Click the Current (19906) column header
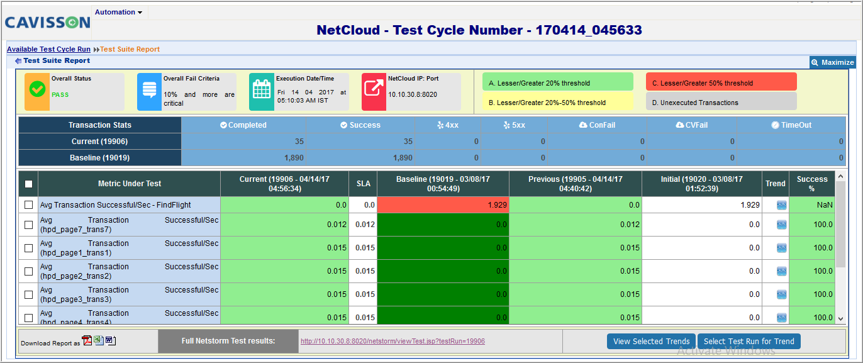The width and height of the screenshot is (863, 363). click(284, 184)
